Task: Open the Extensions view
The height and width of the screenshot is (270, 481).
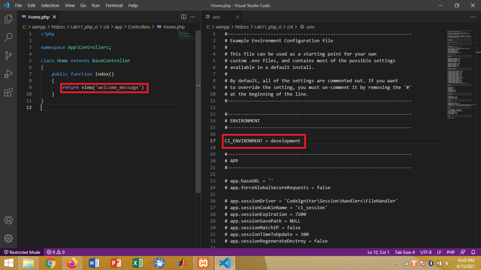Action: (x=8, y=92)
